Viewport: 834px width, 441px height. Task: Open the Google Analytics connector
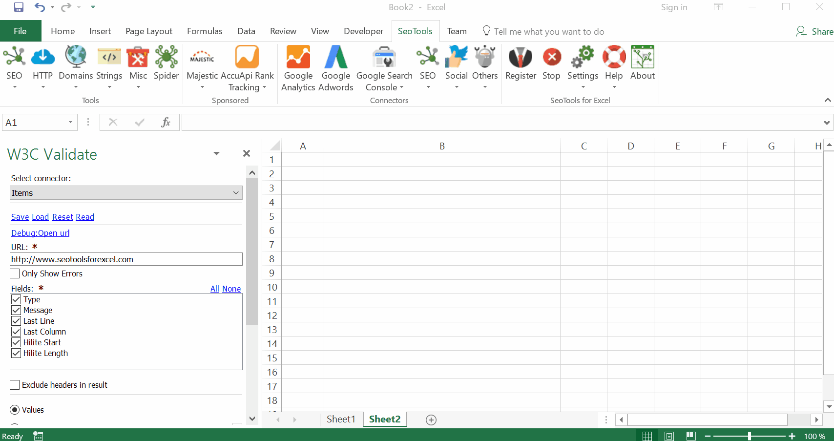coord(298,57)
